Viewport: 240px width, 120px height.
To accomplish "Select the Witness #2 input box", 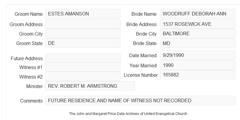I will pyautogui.click(x=83, y=76).
